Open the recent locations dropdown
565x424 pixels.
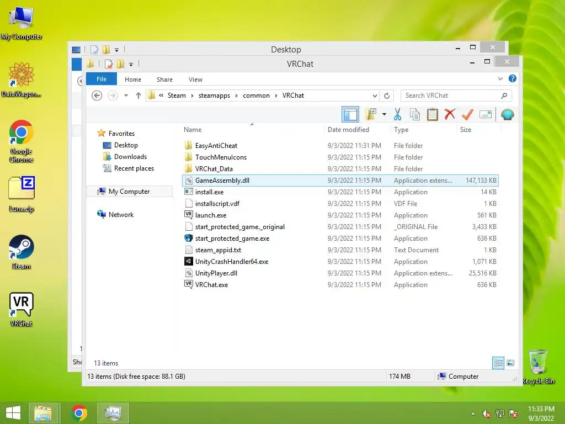coord(126,96)
